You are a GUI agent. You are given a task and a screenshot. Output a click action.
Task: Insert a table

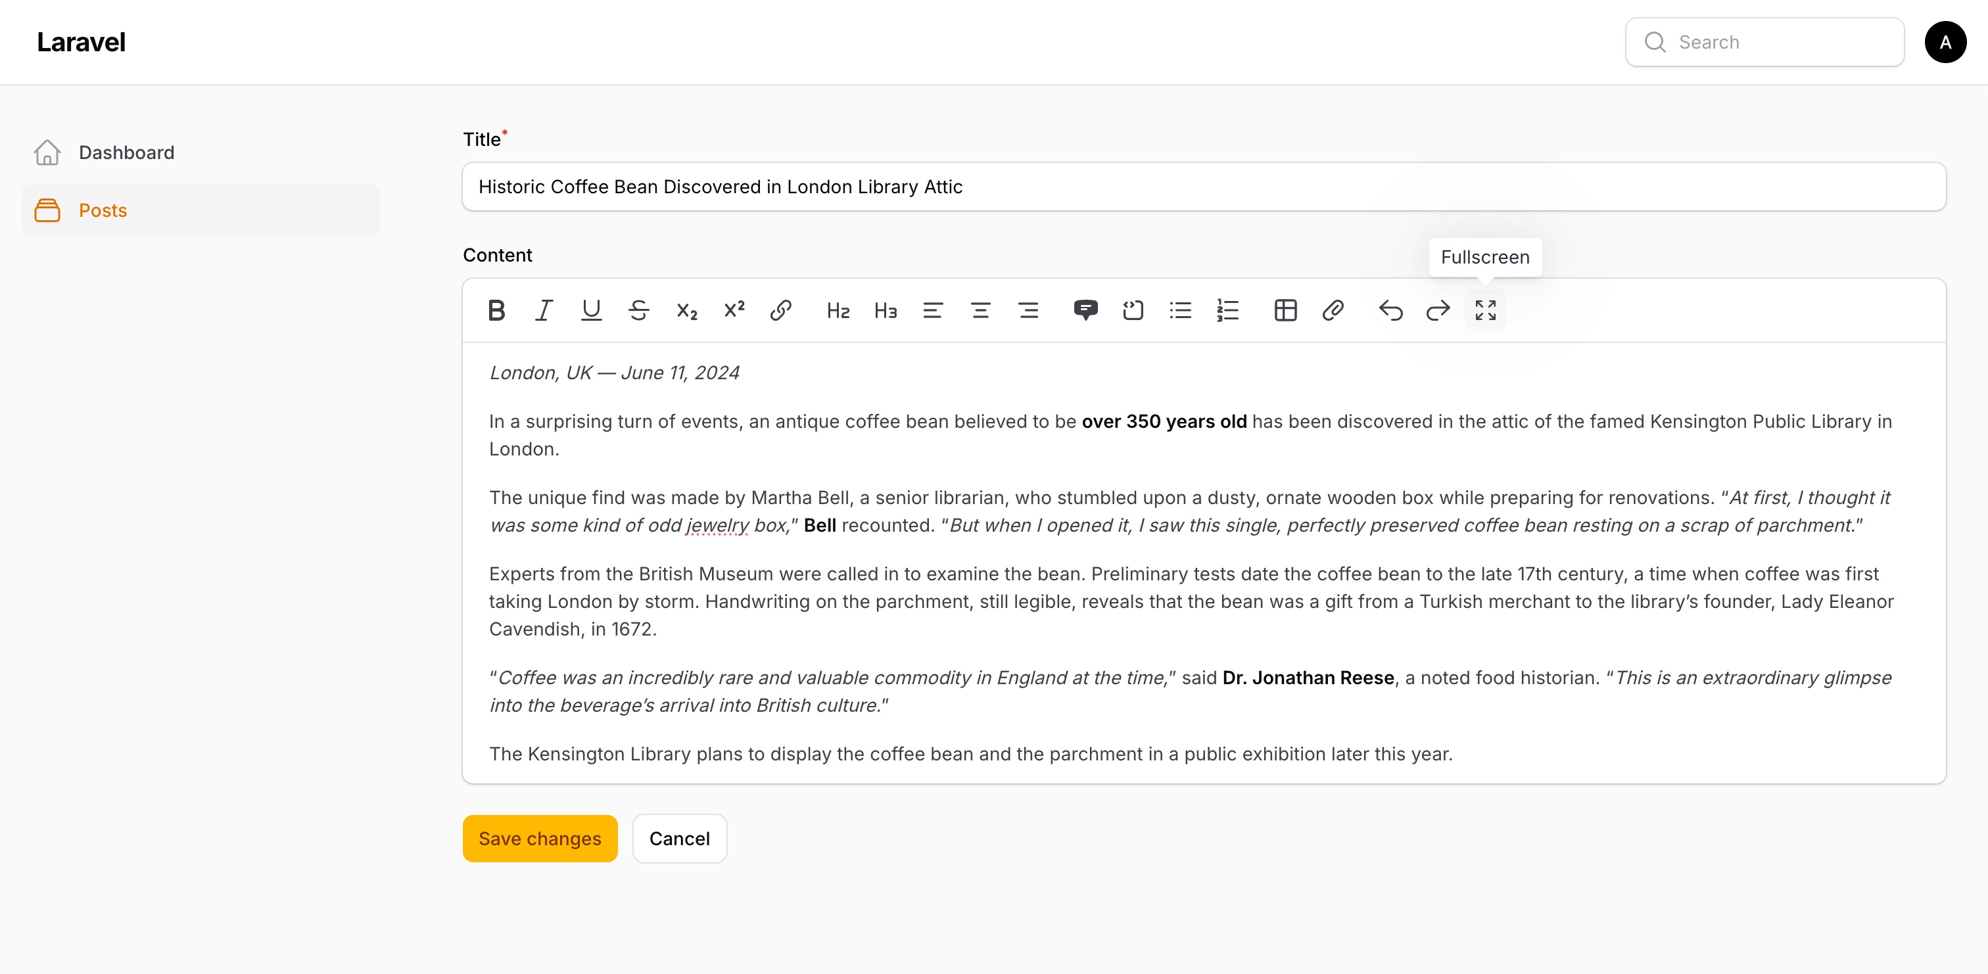(x=1285, y=310)
